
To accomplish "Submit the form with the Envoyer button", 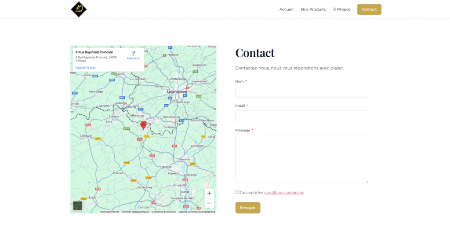I will (x=248, y=208).
